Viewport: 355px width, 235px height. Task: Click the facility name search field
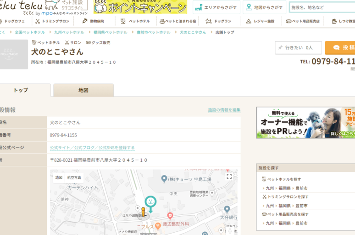[322, 7]
